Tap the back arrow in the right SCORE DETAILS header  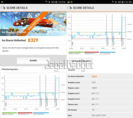[68, 8]
